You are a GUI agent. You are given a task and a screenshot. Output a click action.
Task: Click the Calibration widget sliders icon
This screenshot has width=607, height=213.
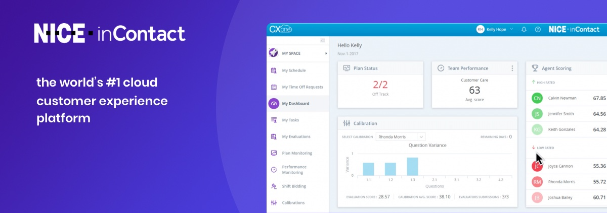346,123
